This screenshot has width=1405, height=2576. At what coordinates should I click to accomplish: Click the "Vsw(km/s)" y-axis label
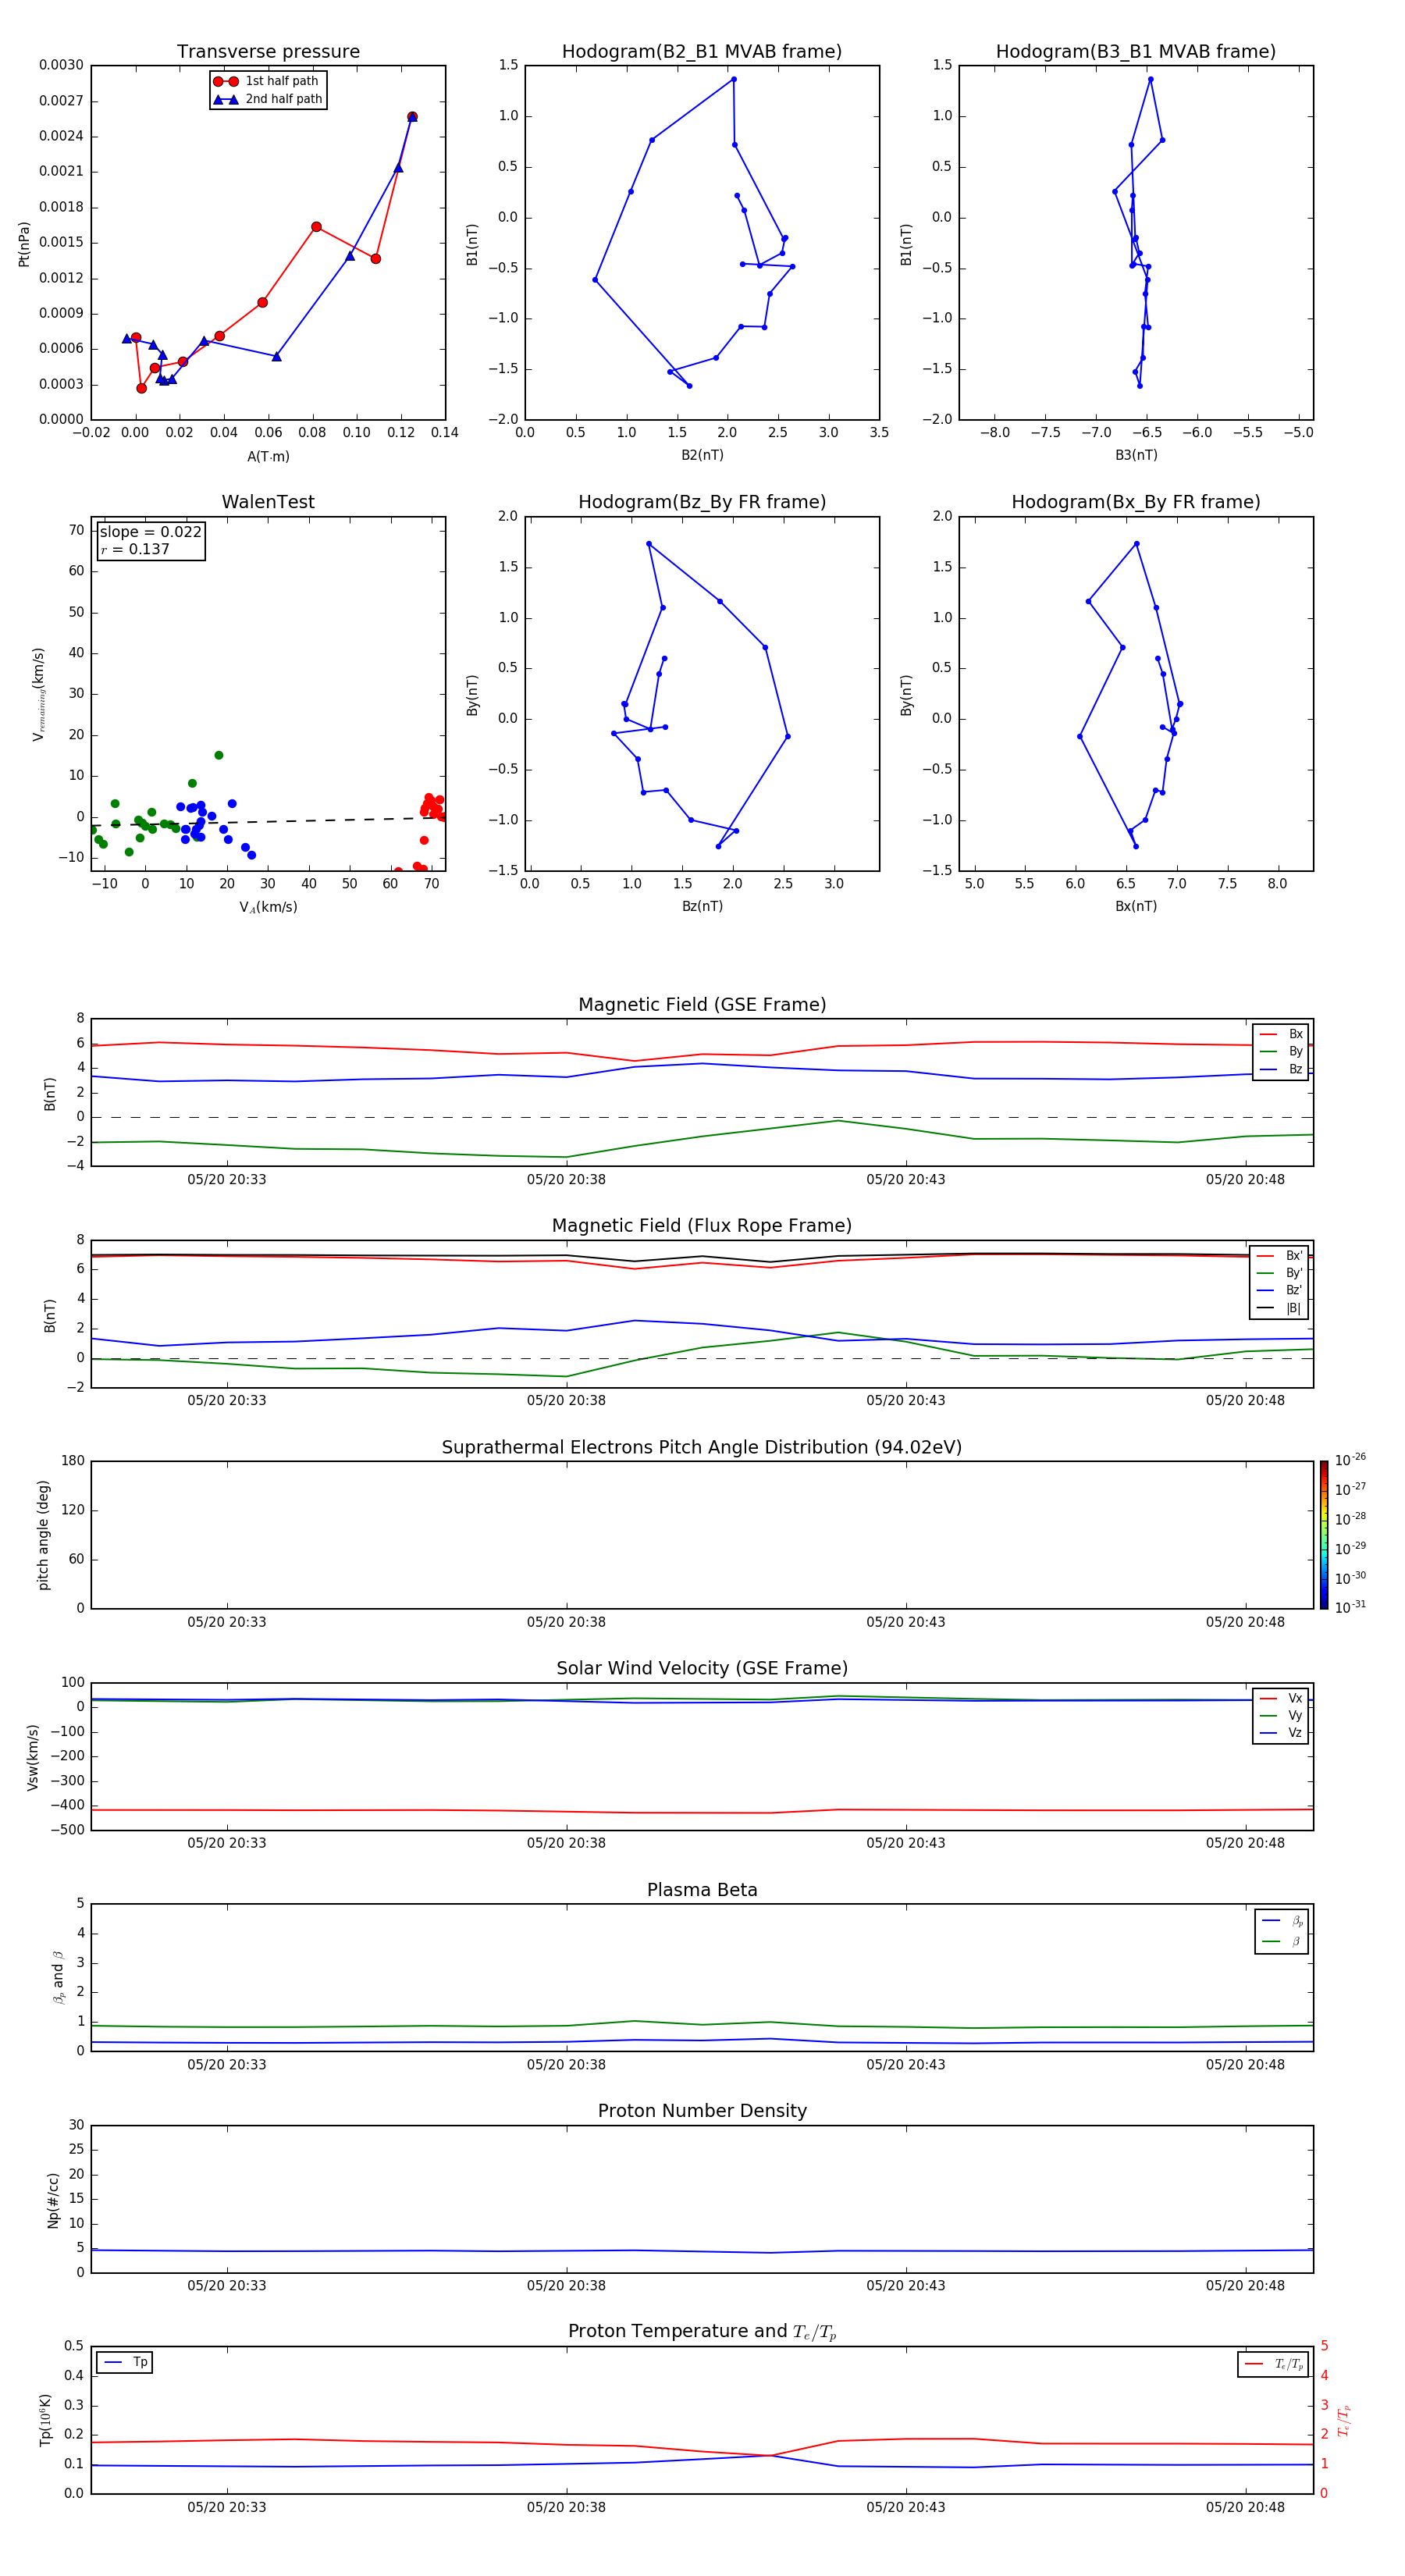click(32, 1757)
